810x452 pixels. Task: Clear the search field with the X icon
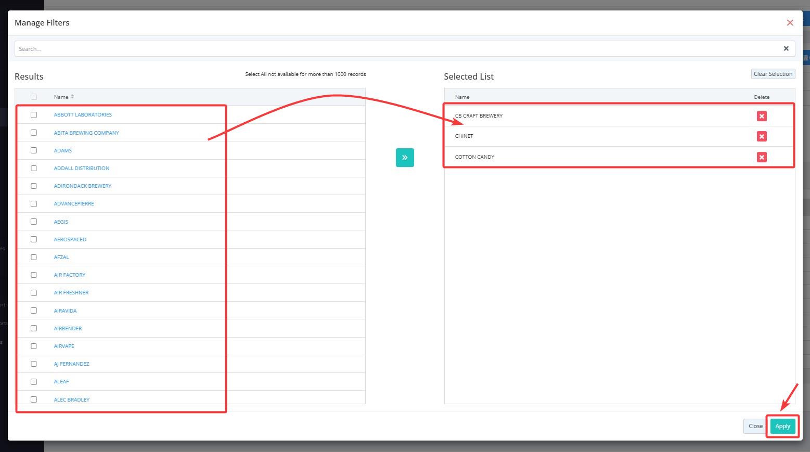tap(786, 48)
